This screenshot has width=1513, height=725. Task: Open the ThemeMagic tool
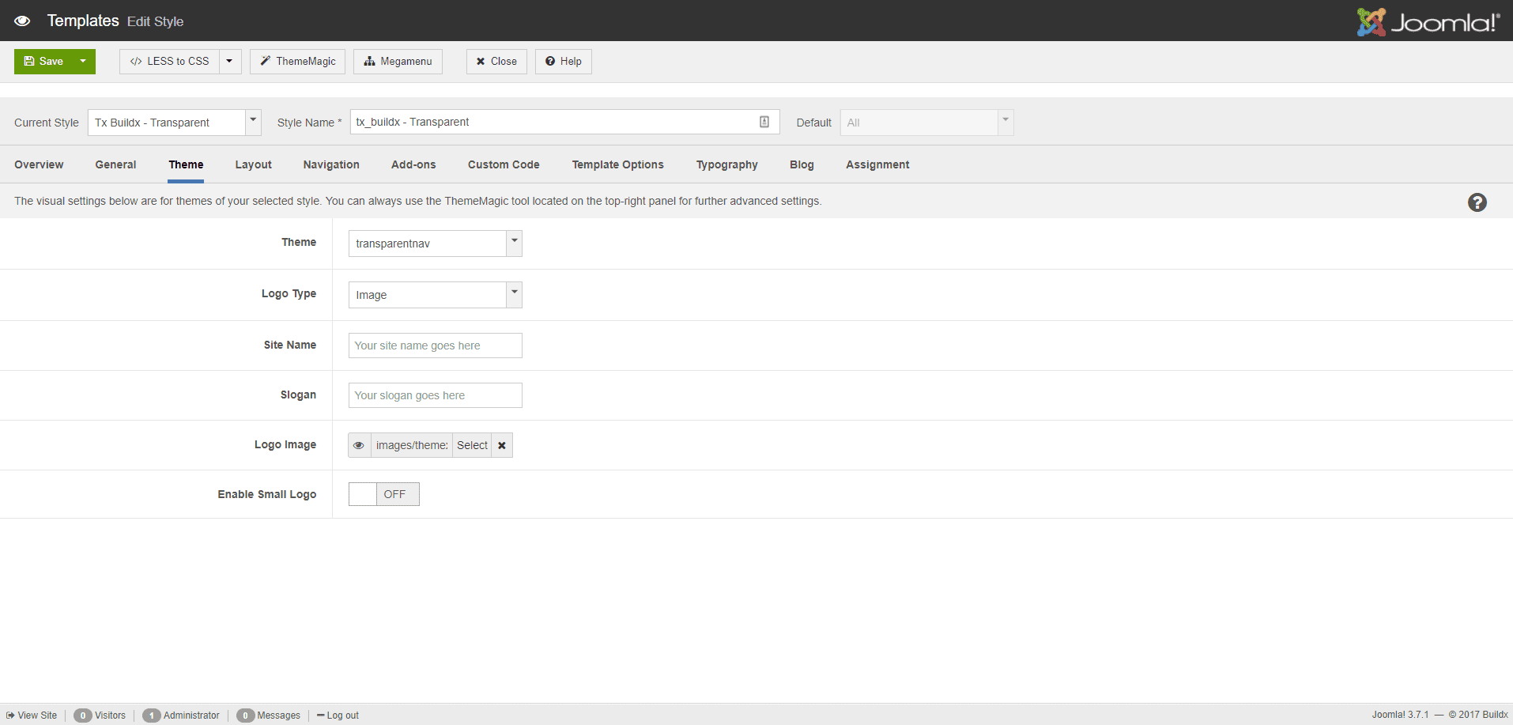(x=297, y=61)
